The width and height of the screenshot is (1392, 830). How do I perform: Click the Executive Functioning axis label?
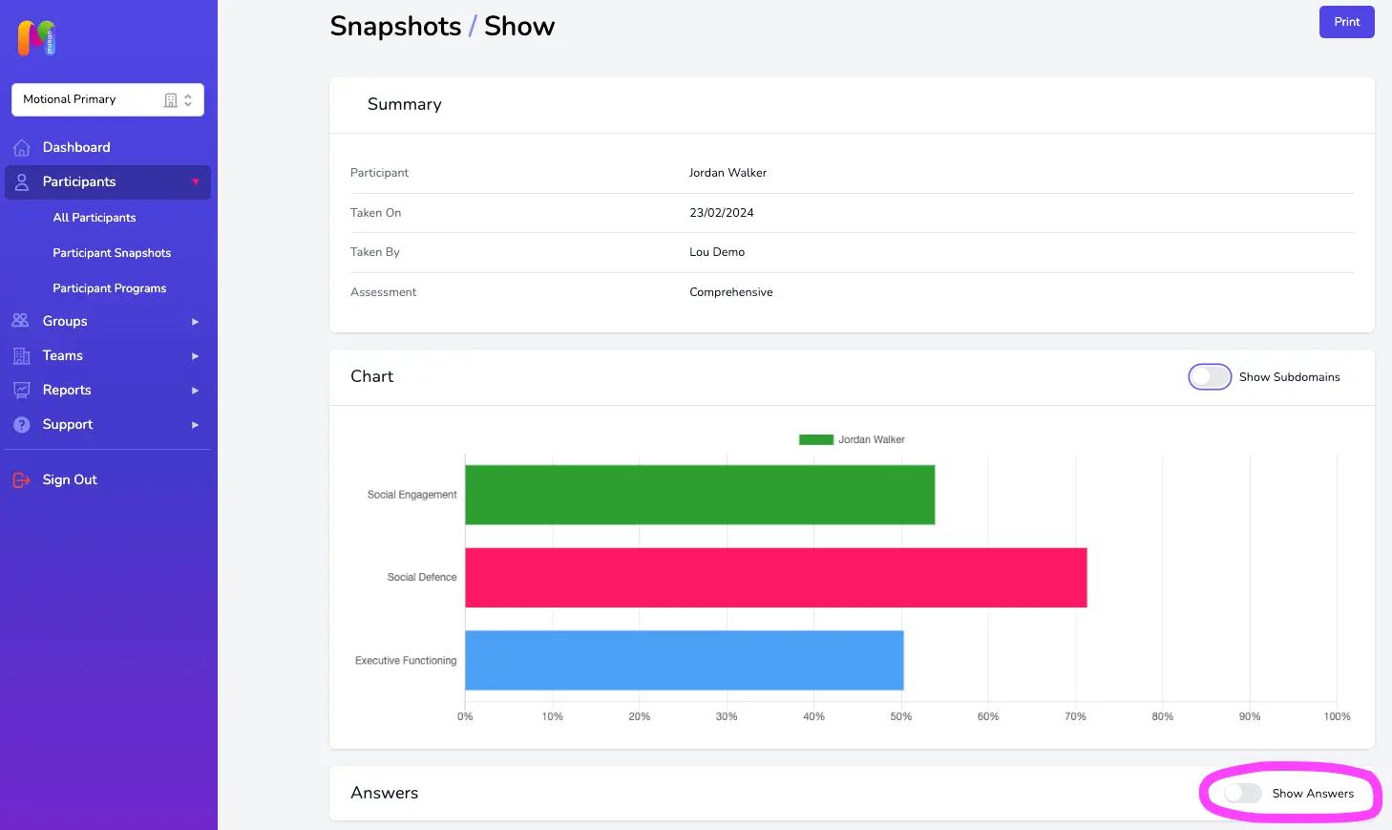406,660
